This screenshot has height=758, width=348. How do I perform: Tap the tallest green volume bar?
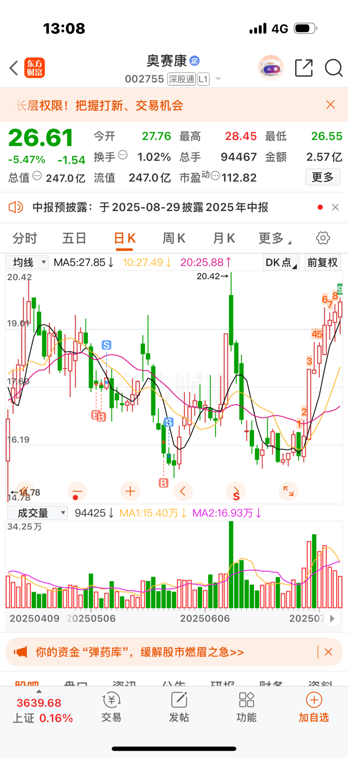(x=232, y=565)
